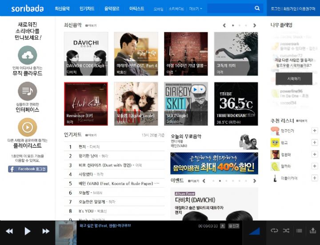Focus the header search input field
Screen dimensions: 320x245
tap(231, 8)
